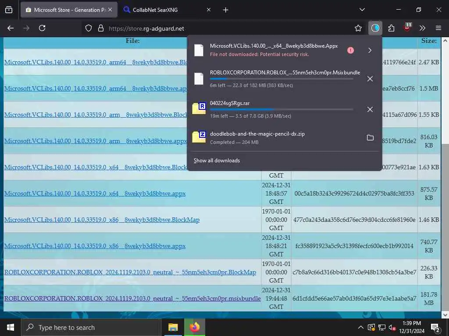The width and height of the screenshot is (449, 336).
Task: Cancel the 040224sgSRgs.rar download
Action: [370, 109]
